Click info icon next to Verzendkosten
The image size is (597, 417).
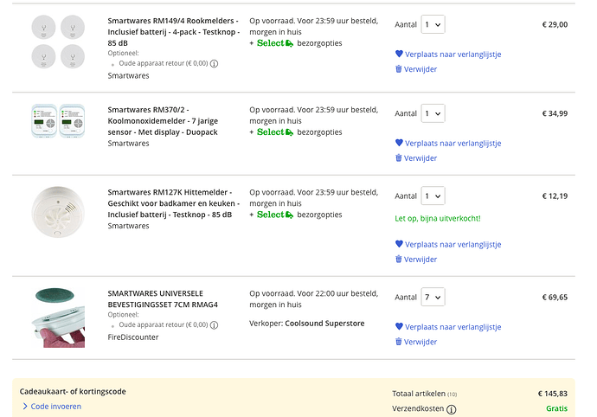(451, 409)
